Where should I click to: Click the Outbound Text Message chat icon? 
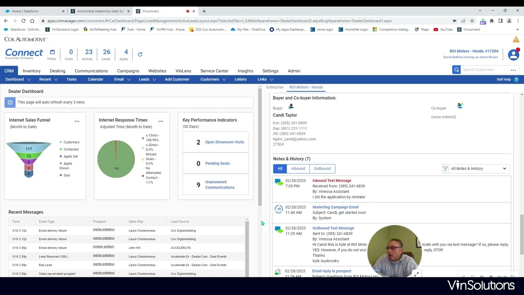279,230
